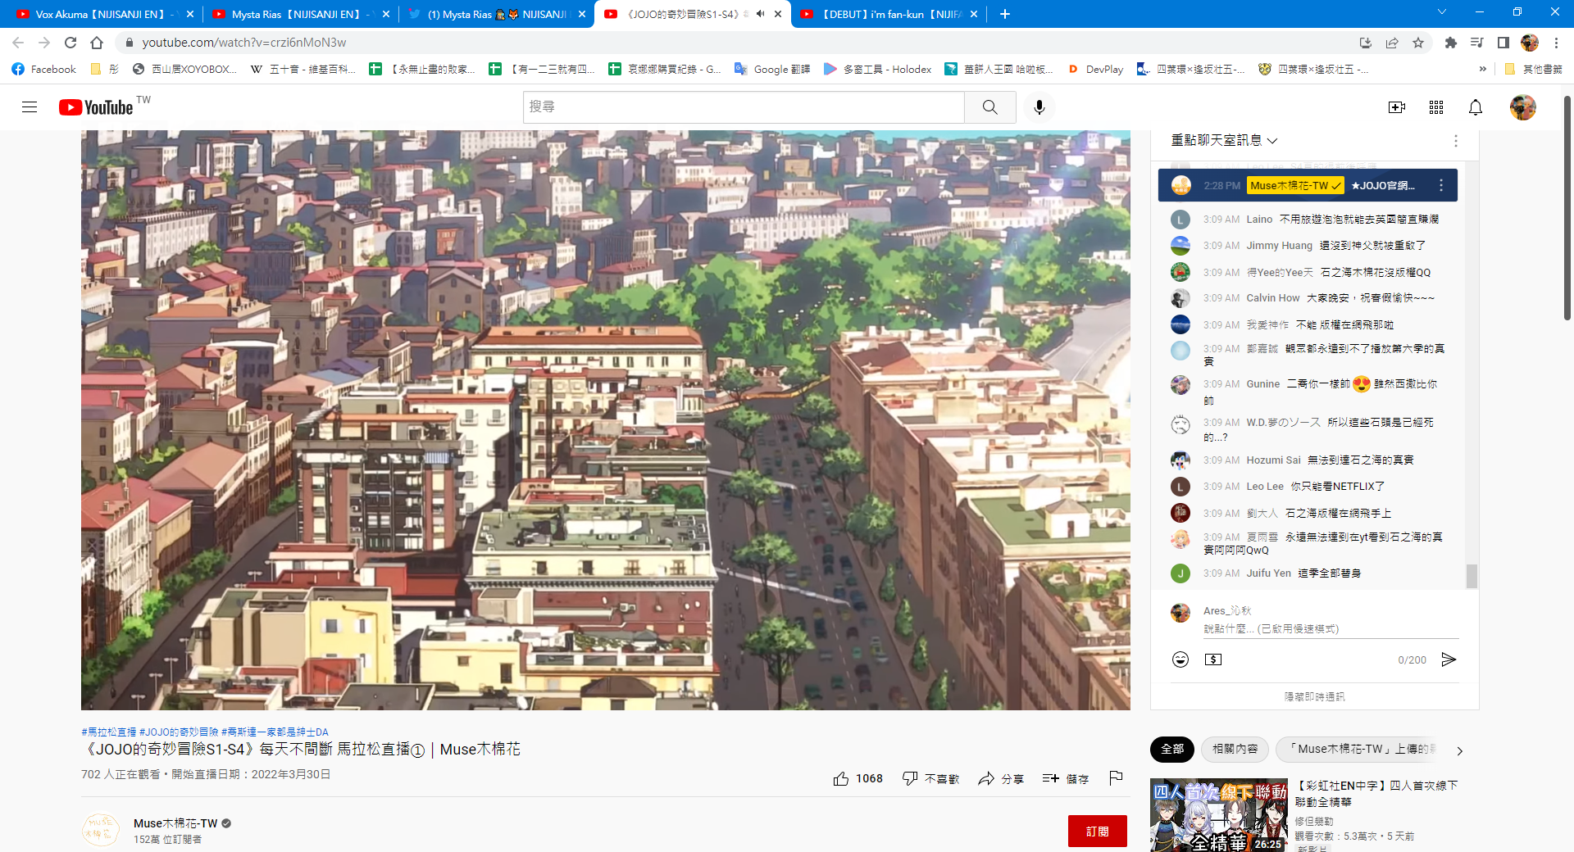Viewport: 1574px width, 852px height.
Task: Open the create video icon
Action: click(x=1397, y=107)
